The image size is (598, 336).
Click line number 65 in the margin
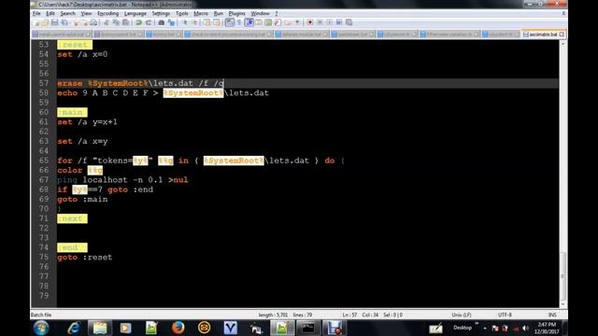point(44,161)
